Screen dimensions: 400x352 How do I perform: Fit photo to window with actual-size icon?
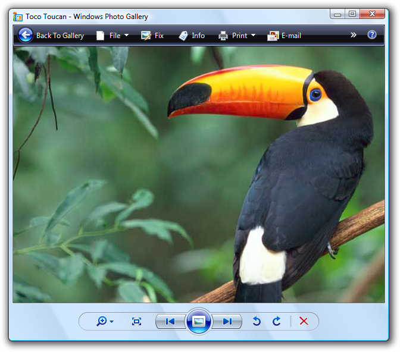tap(136, 322)
